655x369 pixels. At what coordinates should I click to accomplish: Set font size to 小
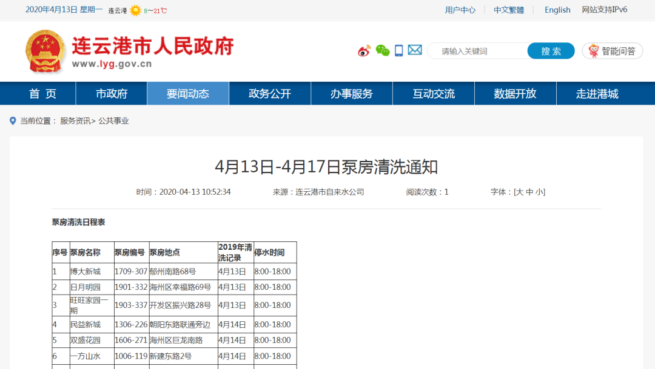tap(539, 192)
